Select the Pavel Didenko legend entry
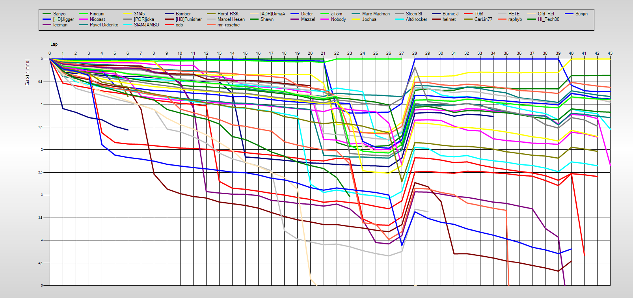 [x=104, y=25]
